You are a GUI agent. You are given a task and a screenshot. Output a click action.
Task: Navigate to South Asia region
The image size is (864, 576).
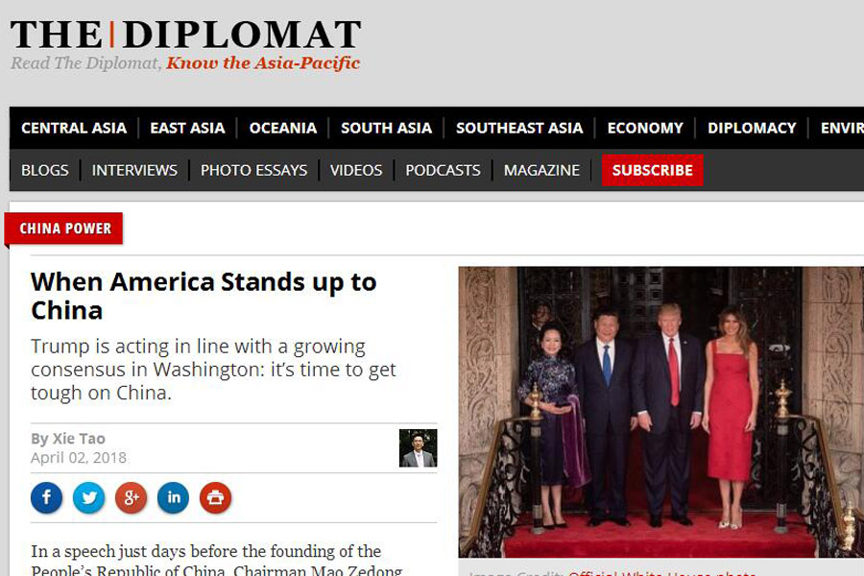click(386, 128)
